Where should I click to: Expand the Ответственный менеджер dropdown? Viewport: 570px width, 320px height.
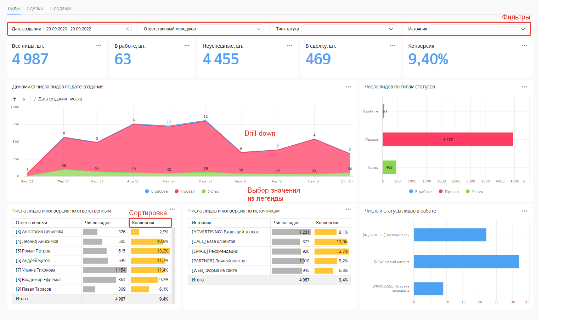231,29
